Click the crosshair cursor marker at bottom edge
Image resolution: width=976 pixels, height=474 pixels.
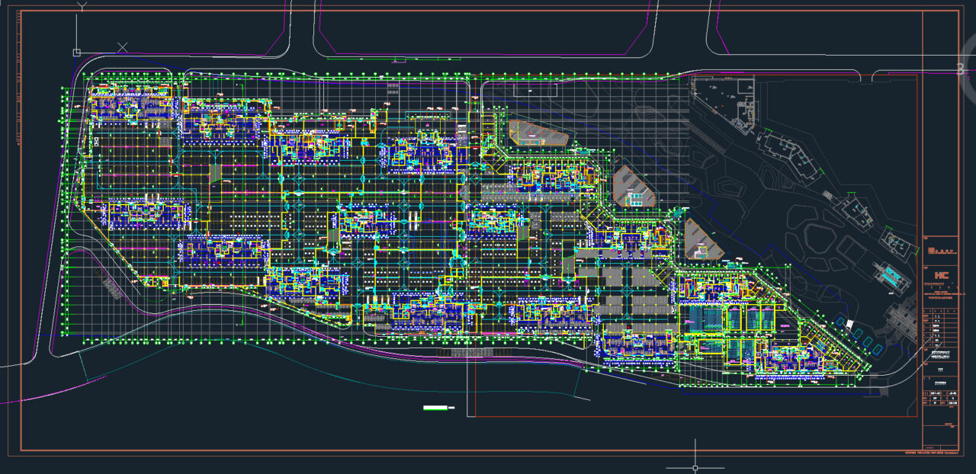pyautogui.click(x=695, y=466)
